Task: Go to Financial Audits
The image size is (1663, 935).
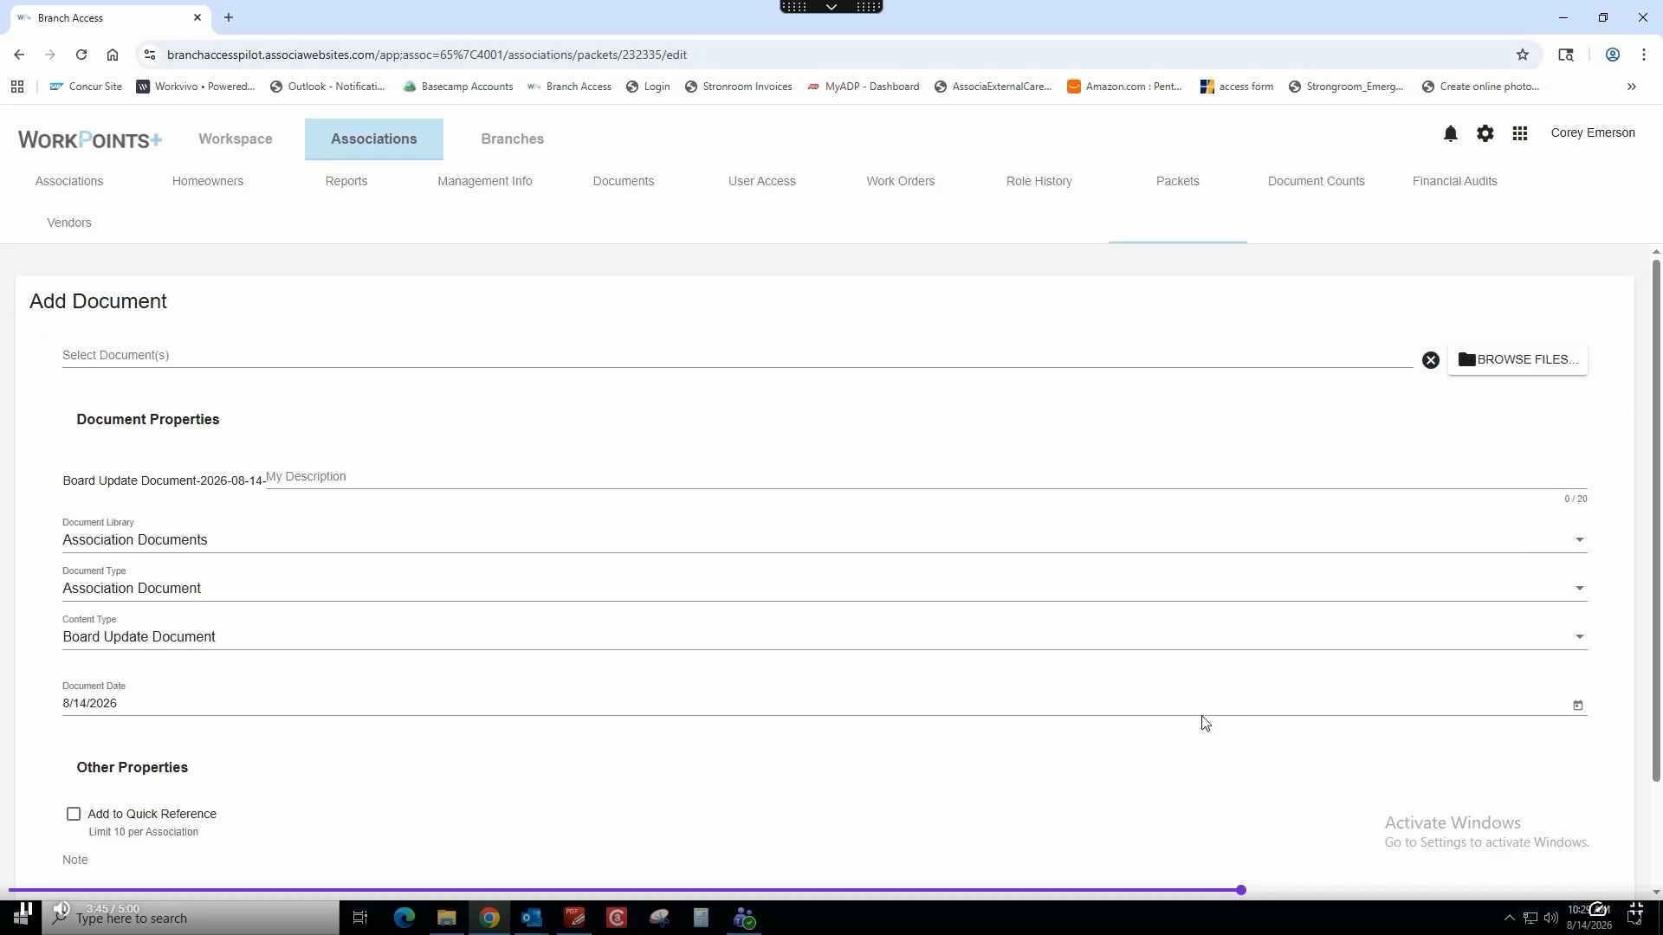Action: (x=1455, y=181)
